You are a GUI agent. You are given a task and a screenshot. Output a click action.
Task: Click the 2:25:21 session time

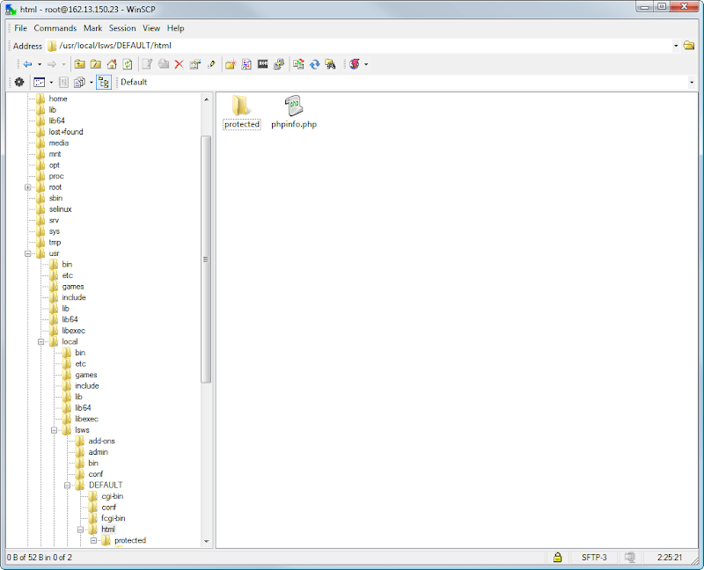click(670, 558)
